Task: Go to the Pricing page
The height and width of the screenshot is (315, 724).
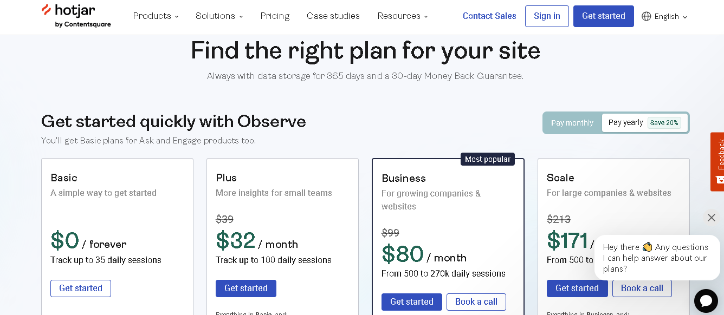Action: (275, 16)
